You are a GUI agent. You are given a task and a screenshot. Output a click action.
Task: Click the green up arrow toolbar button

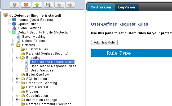click(37, 5)
